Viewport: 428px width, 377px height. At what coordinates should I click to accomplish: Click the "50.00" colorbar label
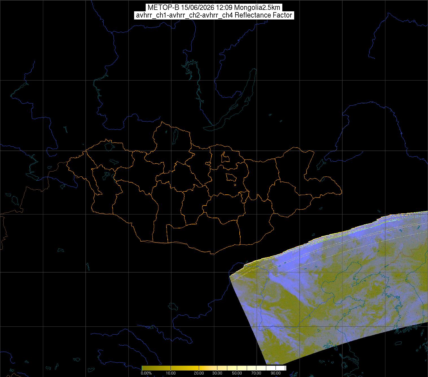pos(237,373)
